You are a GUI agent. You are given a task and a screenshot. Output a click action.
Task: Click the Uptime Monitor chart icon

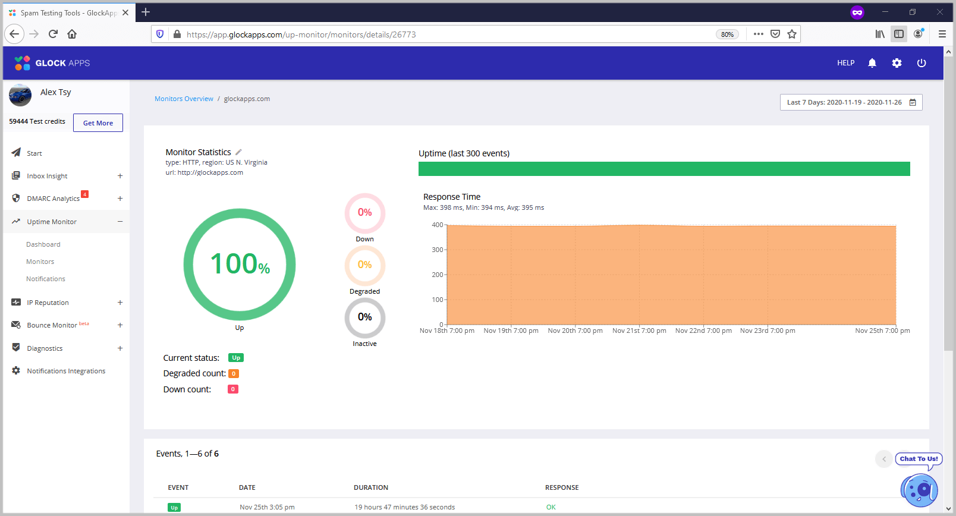pyautogui.click(x=16, y=221)
